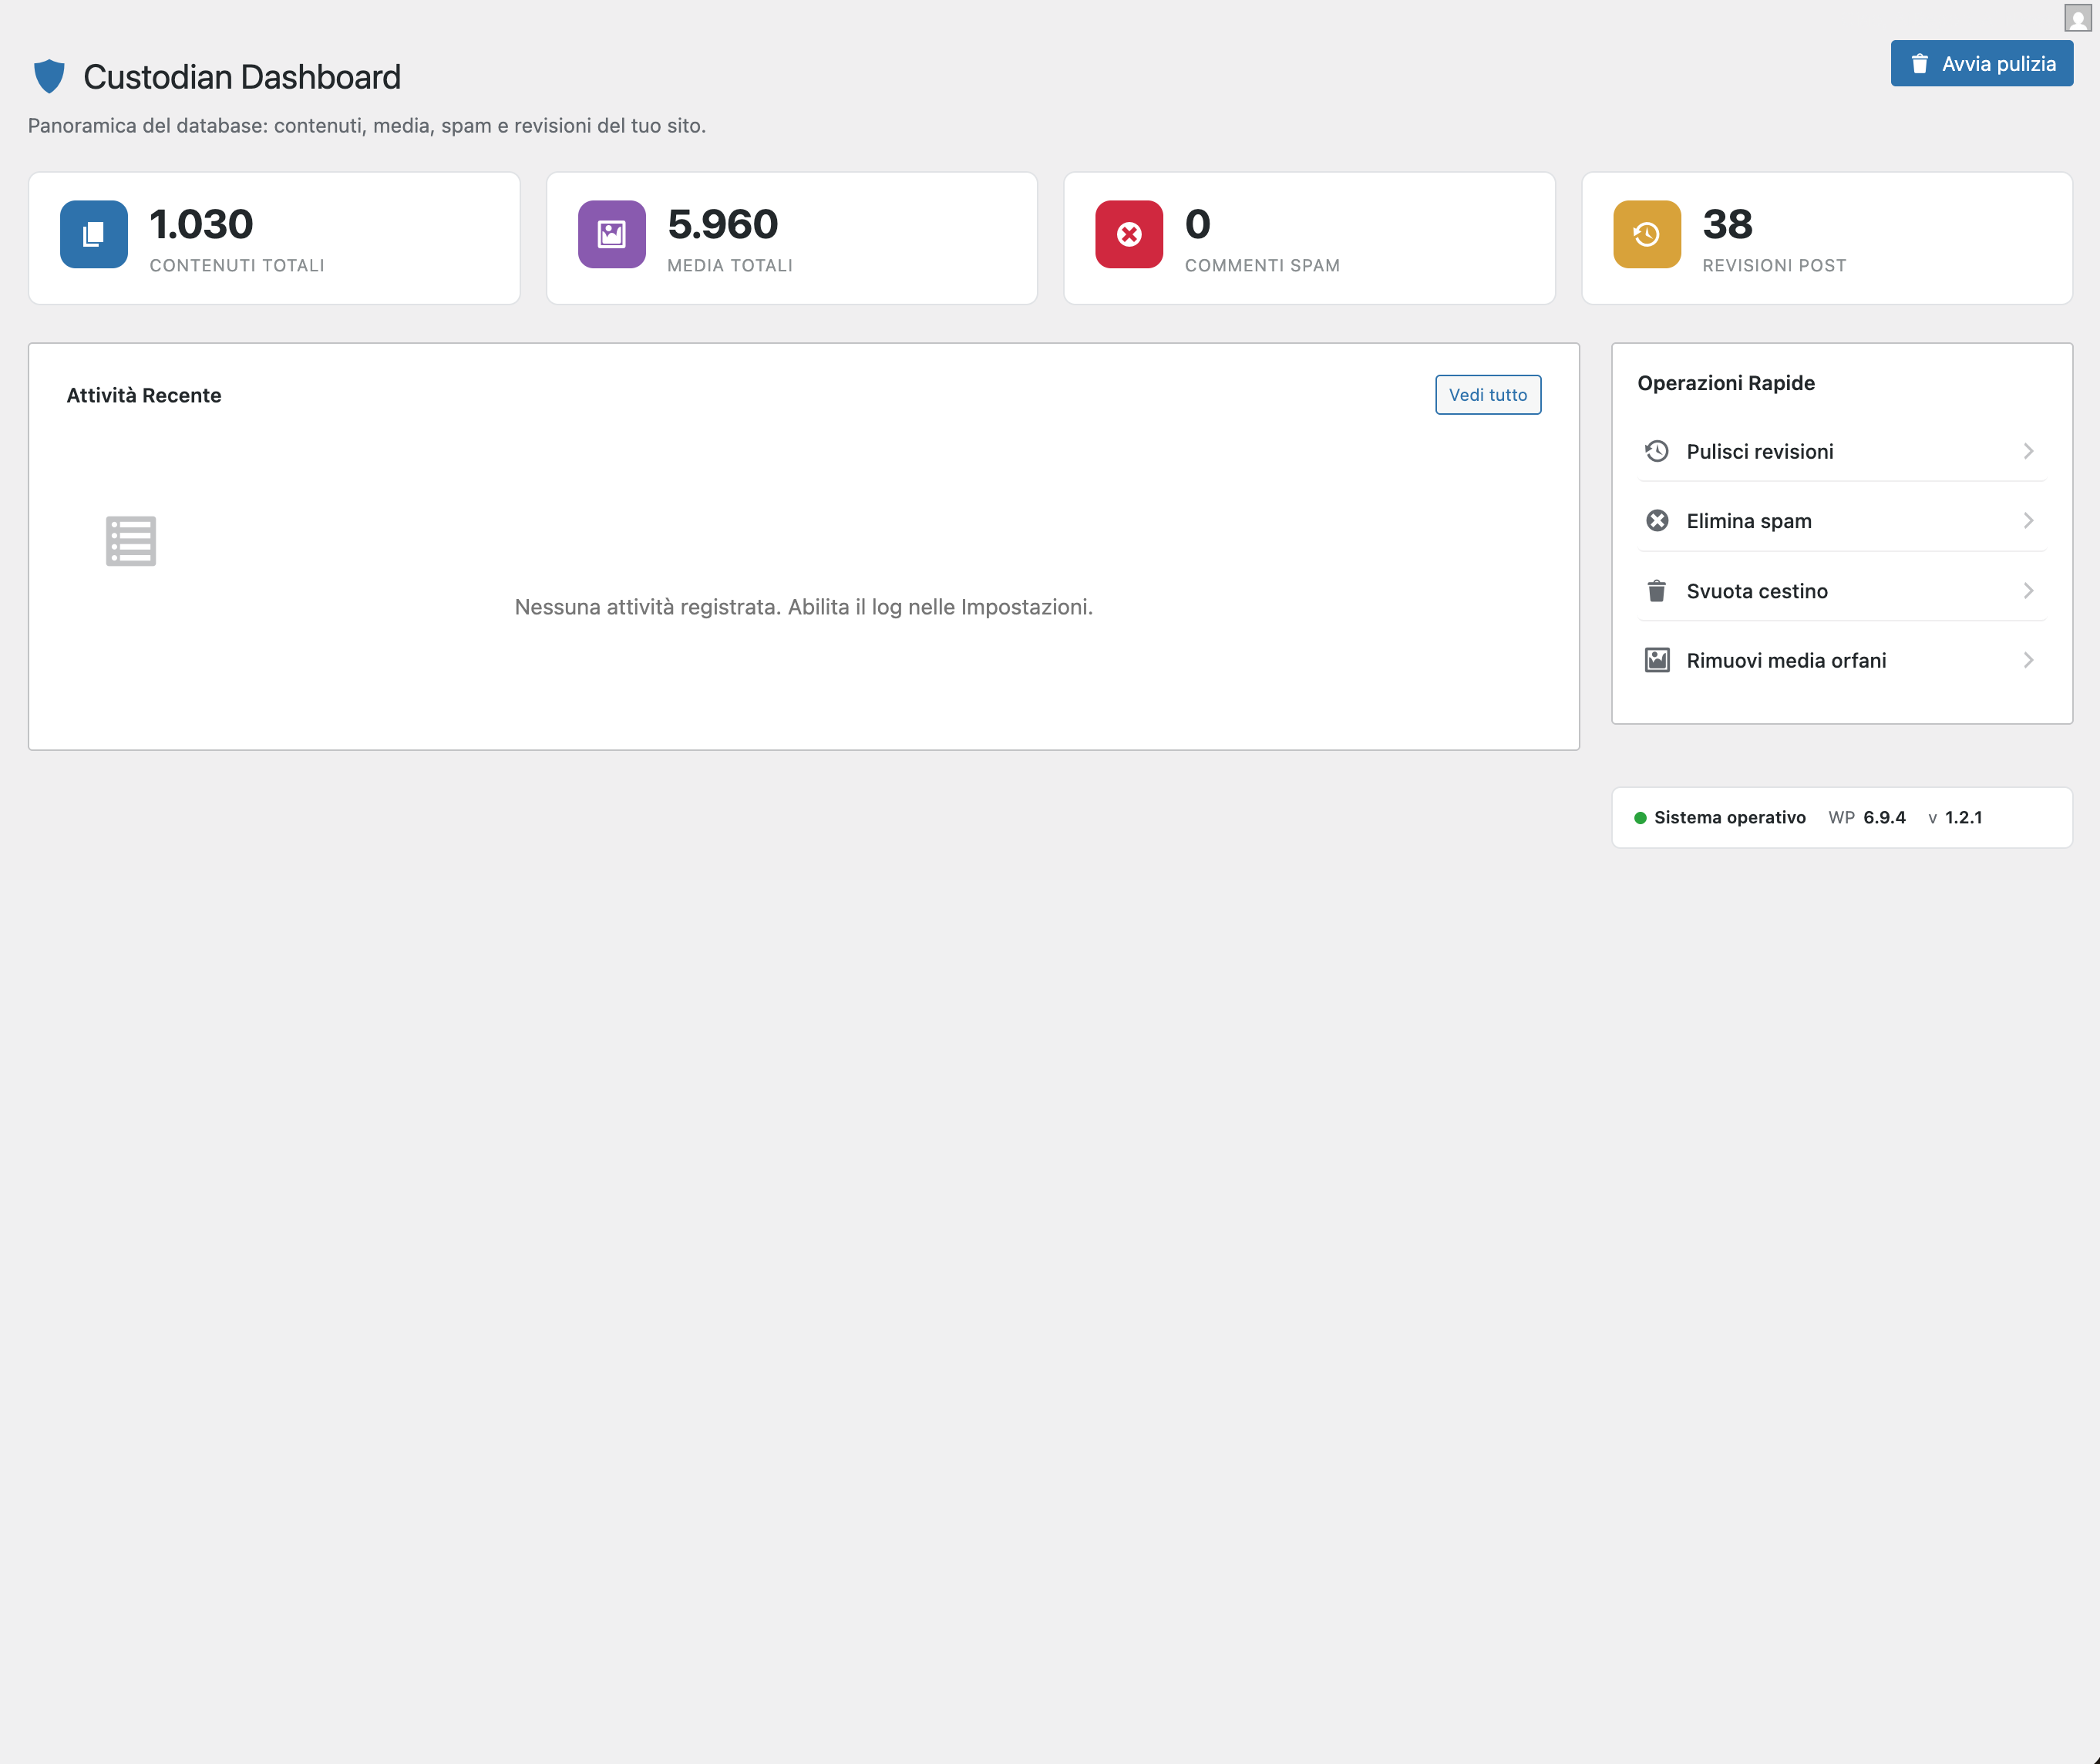Expand the Svuota cestino chevron arrow
Screen dimensions: 2100x1764
click(x=2028, y=591)
